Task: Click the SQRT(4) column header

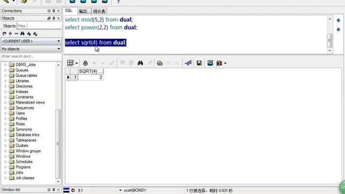Action: (x=88, y=71)
